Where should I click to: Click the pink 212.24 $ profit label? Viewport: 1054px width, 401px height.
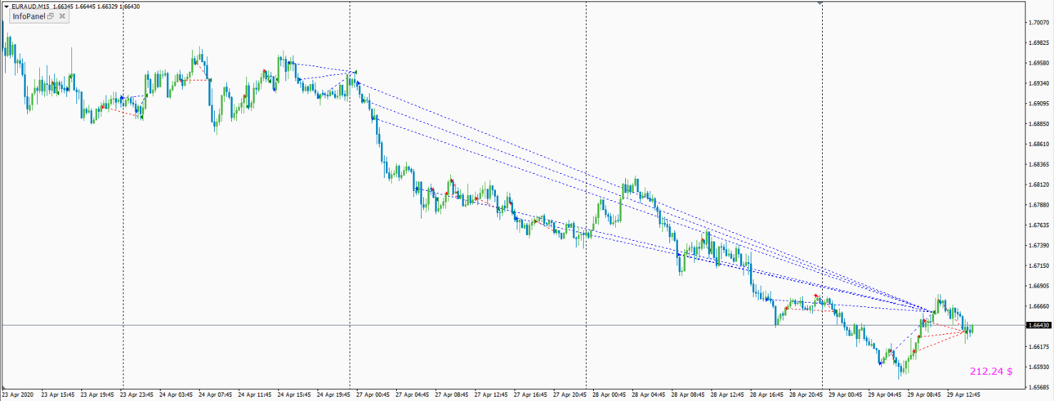pyautogui.click(x=991, y=371)
